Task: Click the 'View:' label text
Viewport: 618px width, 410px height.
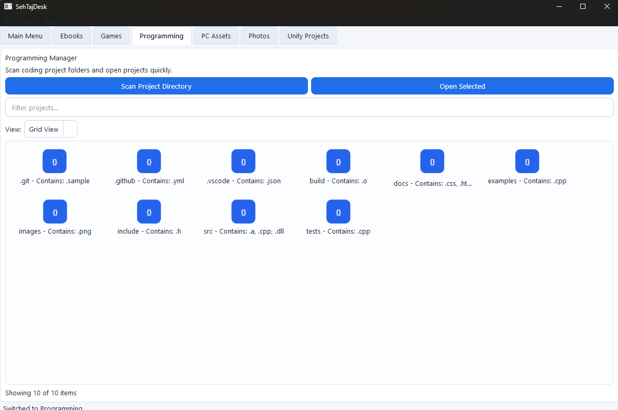Action: point(13,129)
